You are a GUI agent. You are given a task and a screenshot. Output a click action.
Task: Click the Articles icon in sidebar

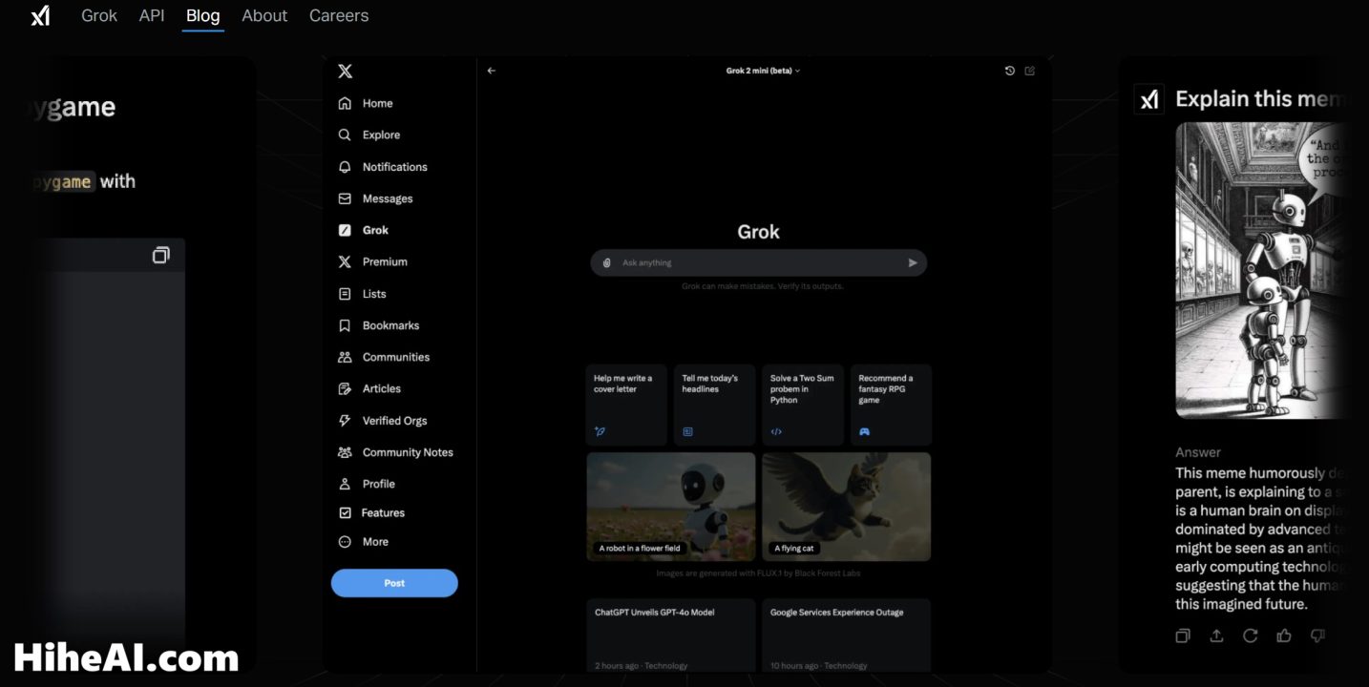click(x=345, y=388)
